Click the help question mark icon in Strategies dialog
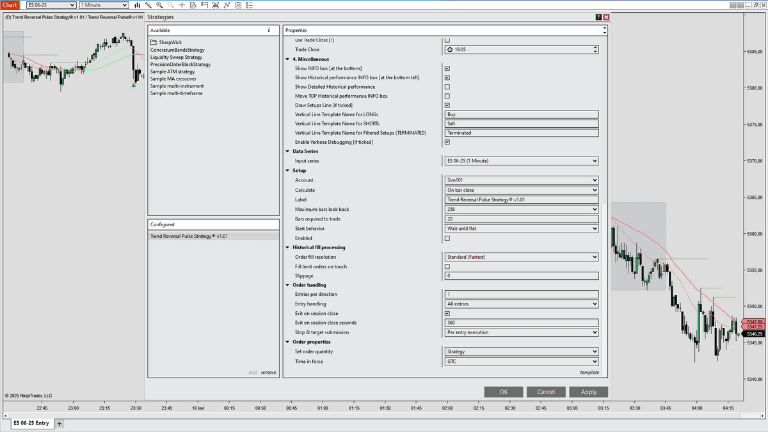 (x=598, y=17)
